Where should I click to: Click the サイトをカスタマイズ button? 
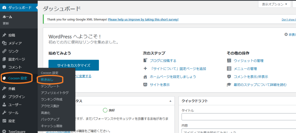click(x=74, y=65)
